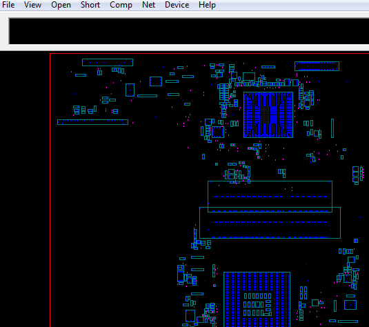The width and height of the screenshot is (369, 327).
Task: Select the long horizontal connector at board's left edge
Action: [92, 122]
